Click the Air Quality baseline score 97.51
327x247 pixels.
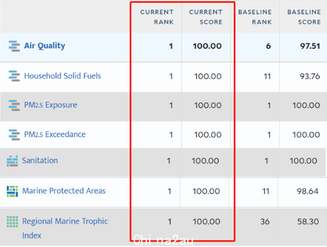(x=310, y=46)
